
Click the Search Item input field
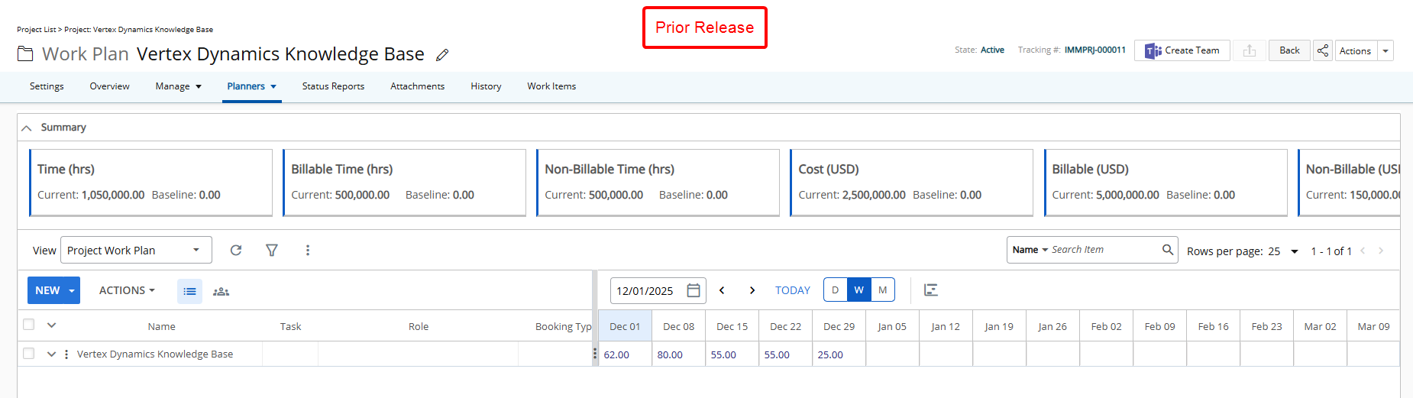pos(1103,250)
